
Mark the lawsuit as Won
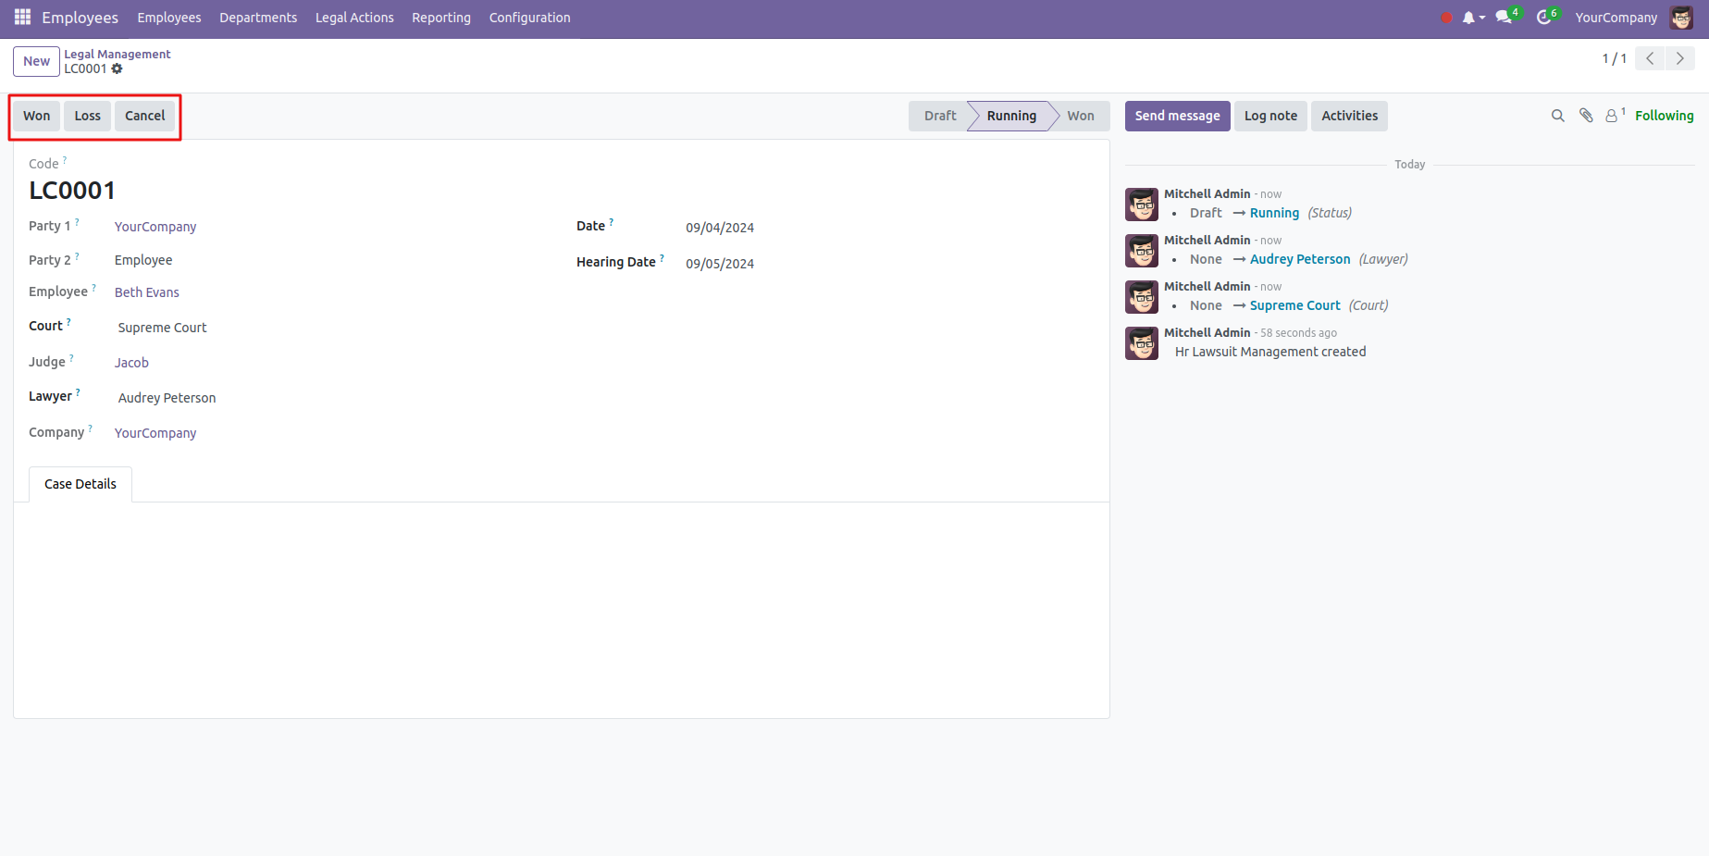pos(37,116)
